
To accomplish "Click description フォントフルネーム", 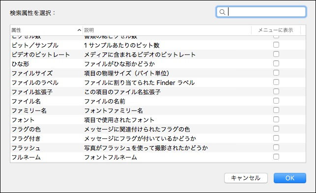I will (111, 157).
